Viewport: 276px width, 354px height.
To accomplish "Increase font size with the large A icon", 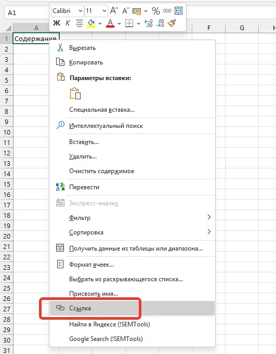I will click(114, 10).
